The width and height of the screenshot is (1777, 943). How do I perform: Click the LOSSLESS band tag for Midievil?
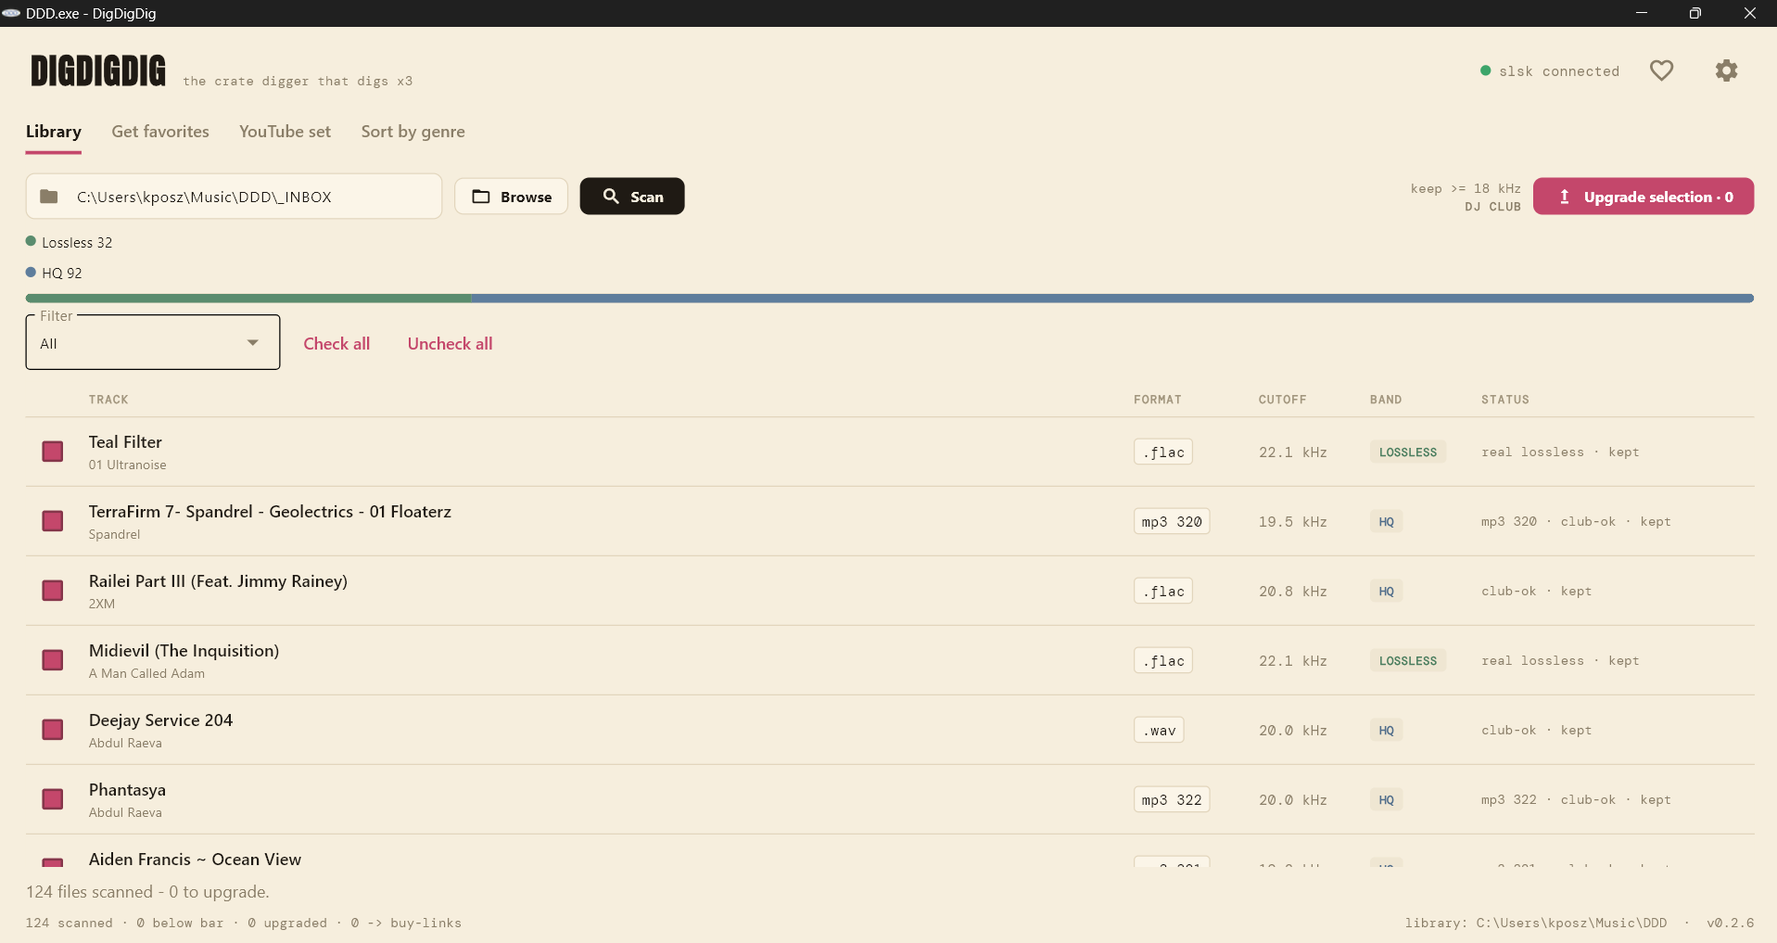tap(1408, 660)
